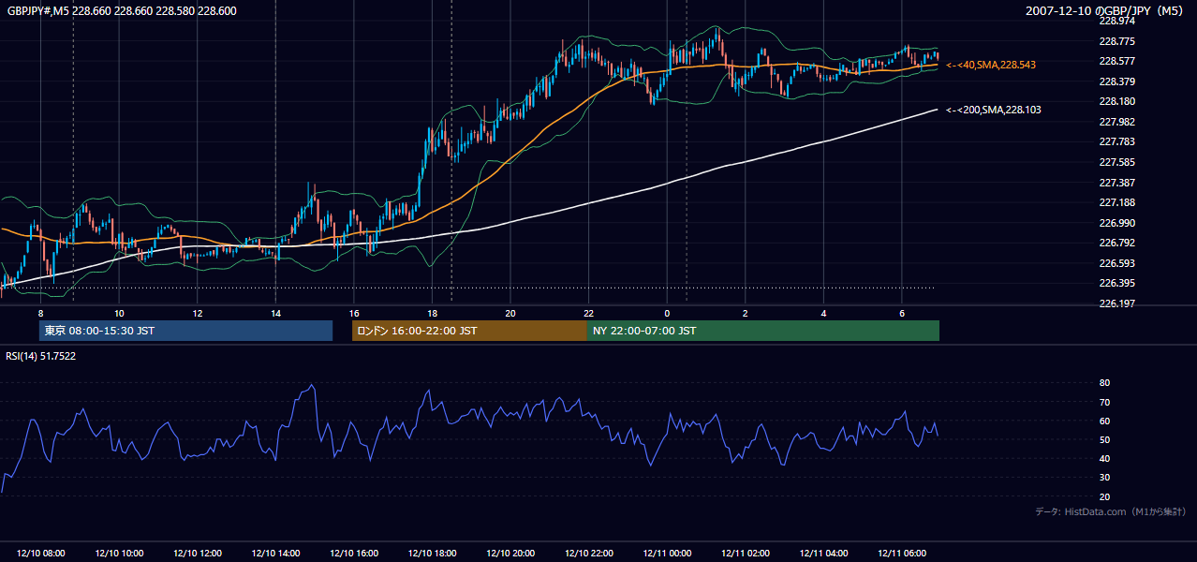Click the '12/10 14:00' bottom time label
The height and width of the screenshot is (562, 1197).
tap(275, 554)
